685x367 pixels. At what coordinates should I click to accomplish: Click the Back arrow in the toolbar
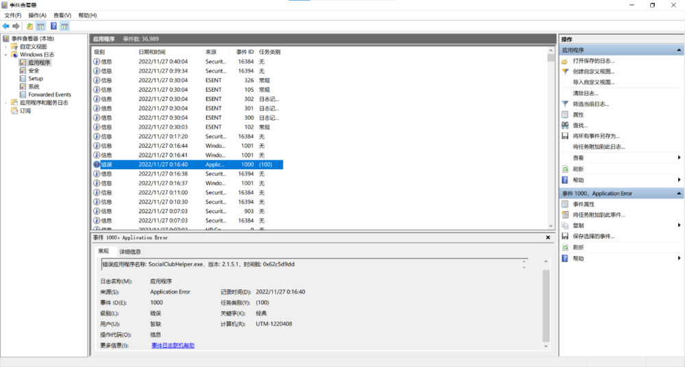point(6,26)
